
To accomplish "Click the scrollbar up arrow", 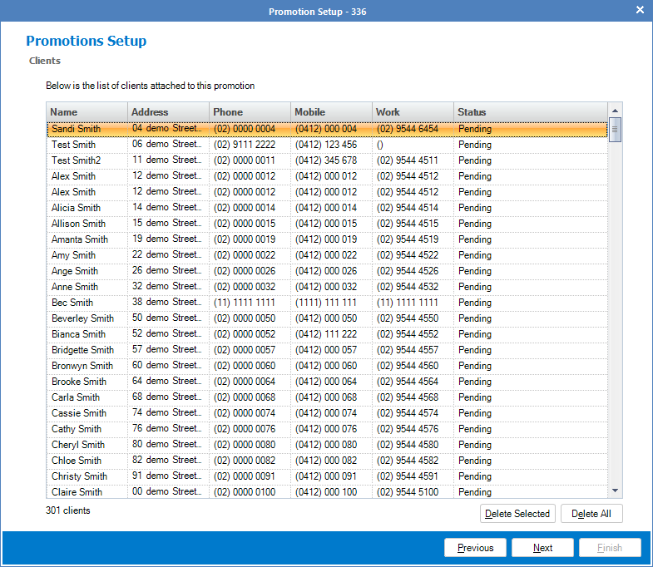I will coord(615,111).
